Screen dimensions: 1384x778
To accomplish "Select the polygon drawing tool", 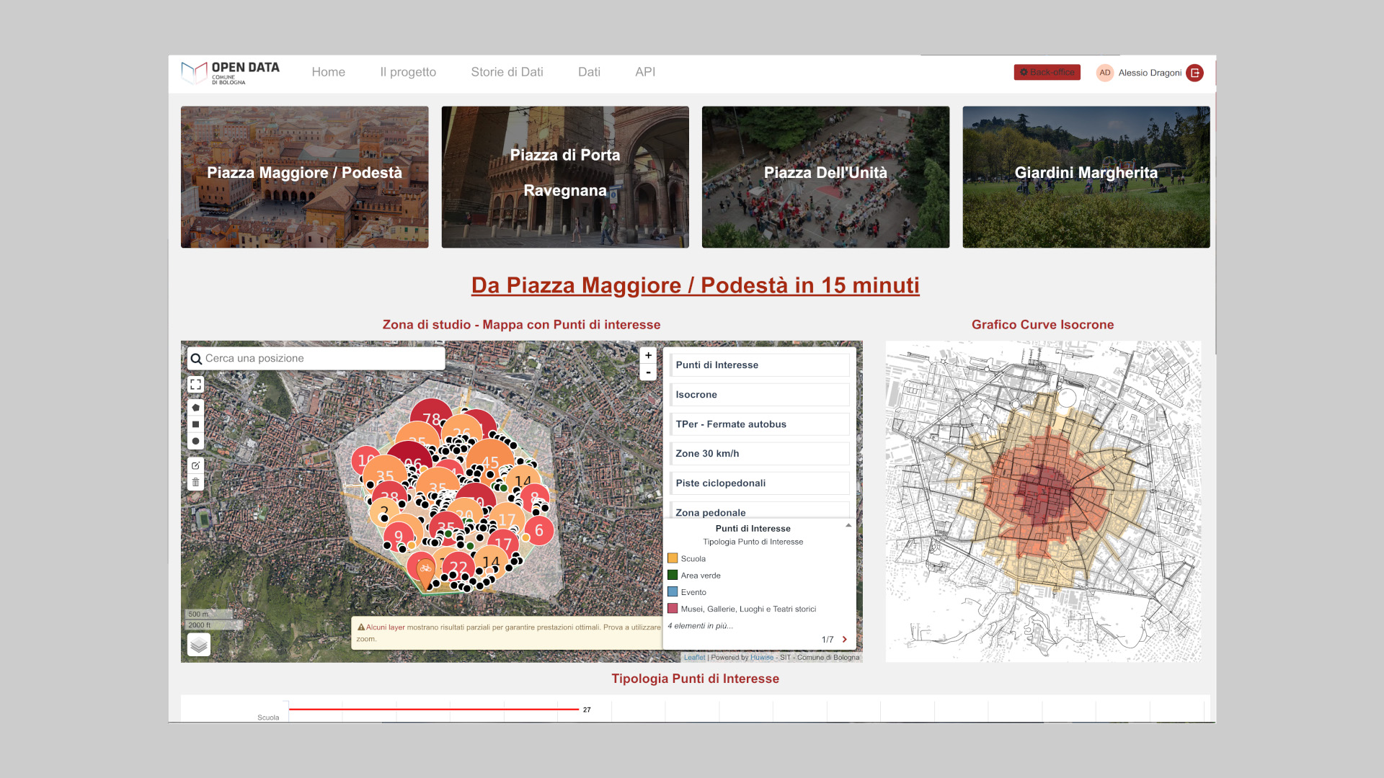I will [195, 408].
